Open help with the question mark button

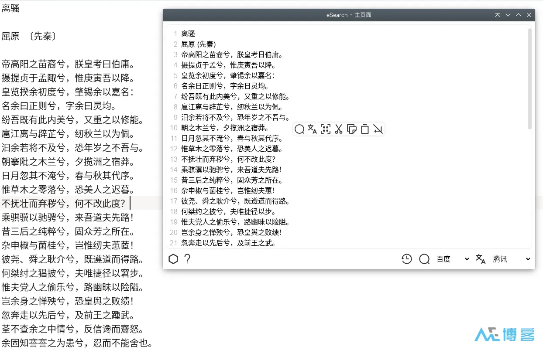187,259
